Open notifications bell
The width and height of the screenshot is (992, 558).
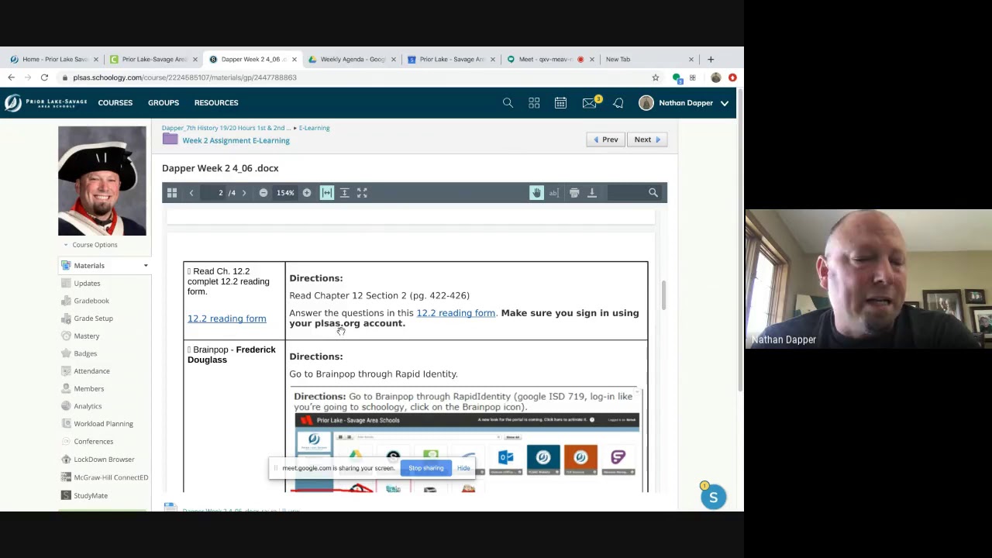(x=618, y=103)
